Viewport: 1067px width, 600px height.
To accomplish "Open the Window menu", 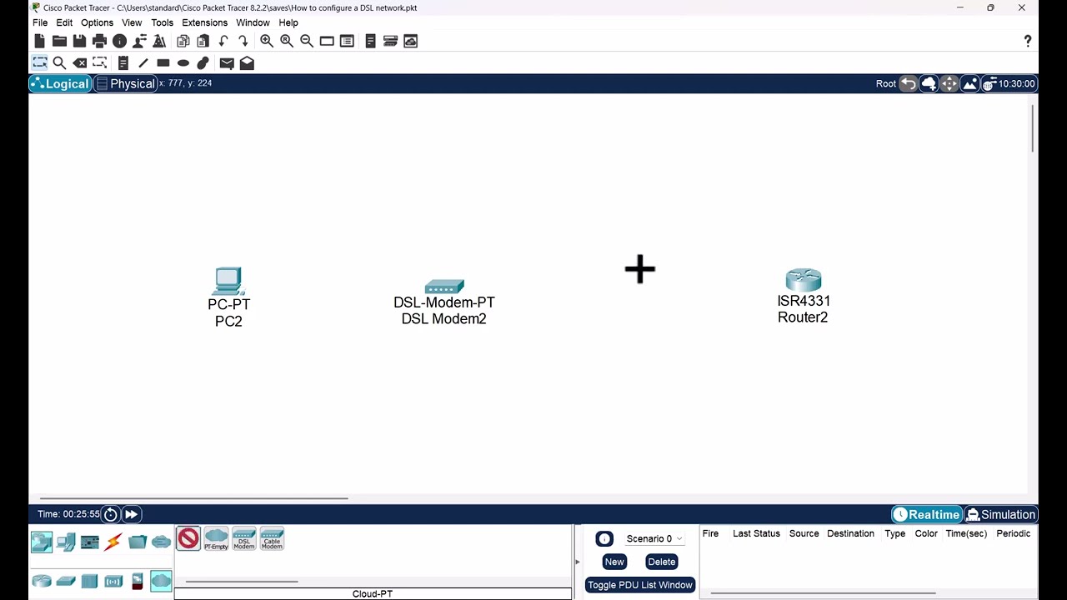I will pyautogui.click(x=253, y=22).
